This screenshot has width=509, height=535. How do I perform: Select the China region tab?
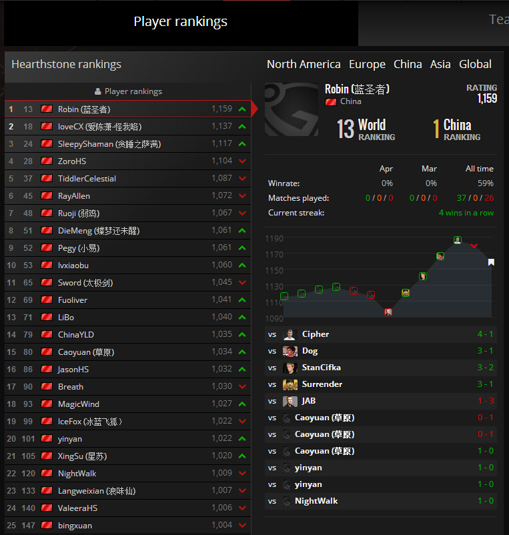point(408,64)
